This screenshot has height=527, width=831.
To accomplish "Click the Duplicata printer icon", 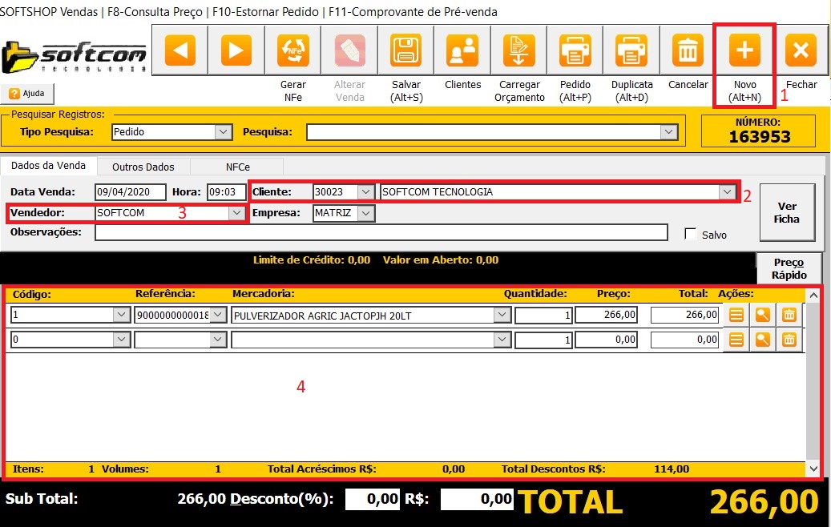I will (x=631, y=51).
